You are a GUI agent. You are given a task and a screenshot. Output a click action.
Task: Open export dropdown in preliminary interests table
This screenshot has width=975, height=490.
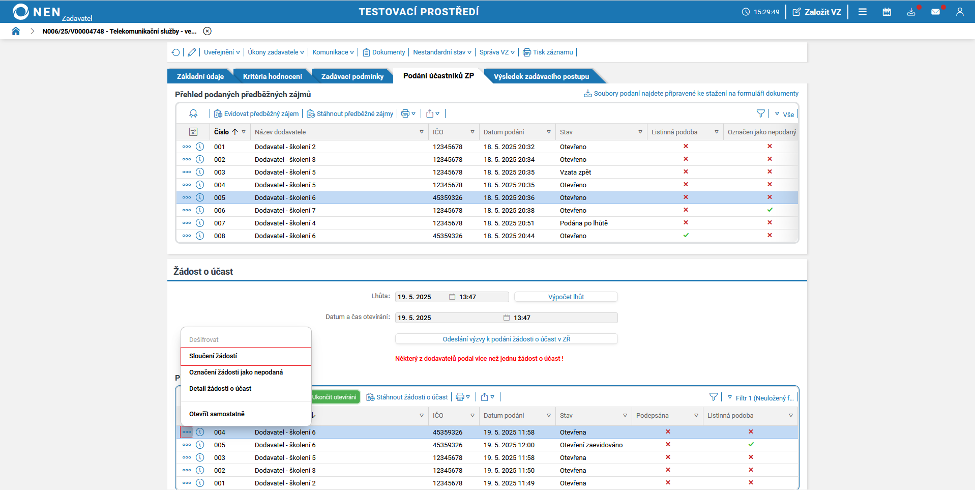click(432, 114)
